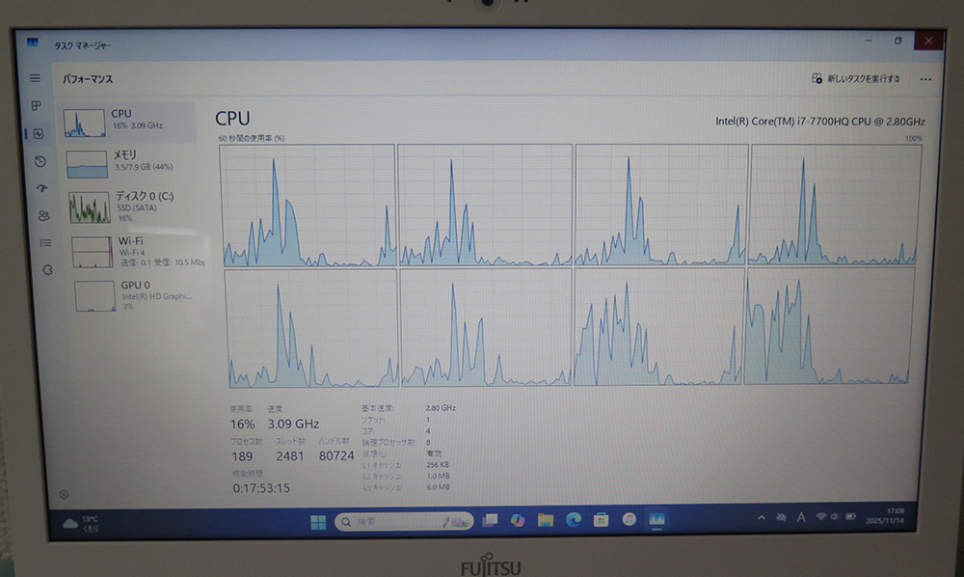Select the CPU performance entry
Screen dimensions: 964x577
click(x=128, y=122)
